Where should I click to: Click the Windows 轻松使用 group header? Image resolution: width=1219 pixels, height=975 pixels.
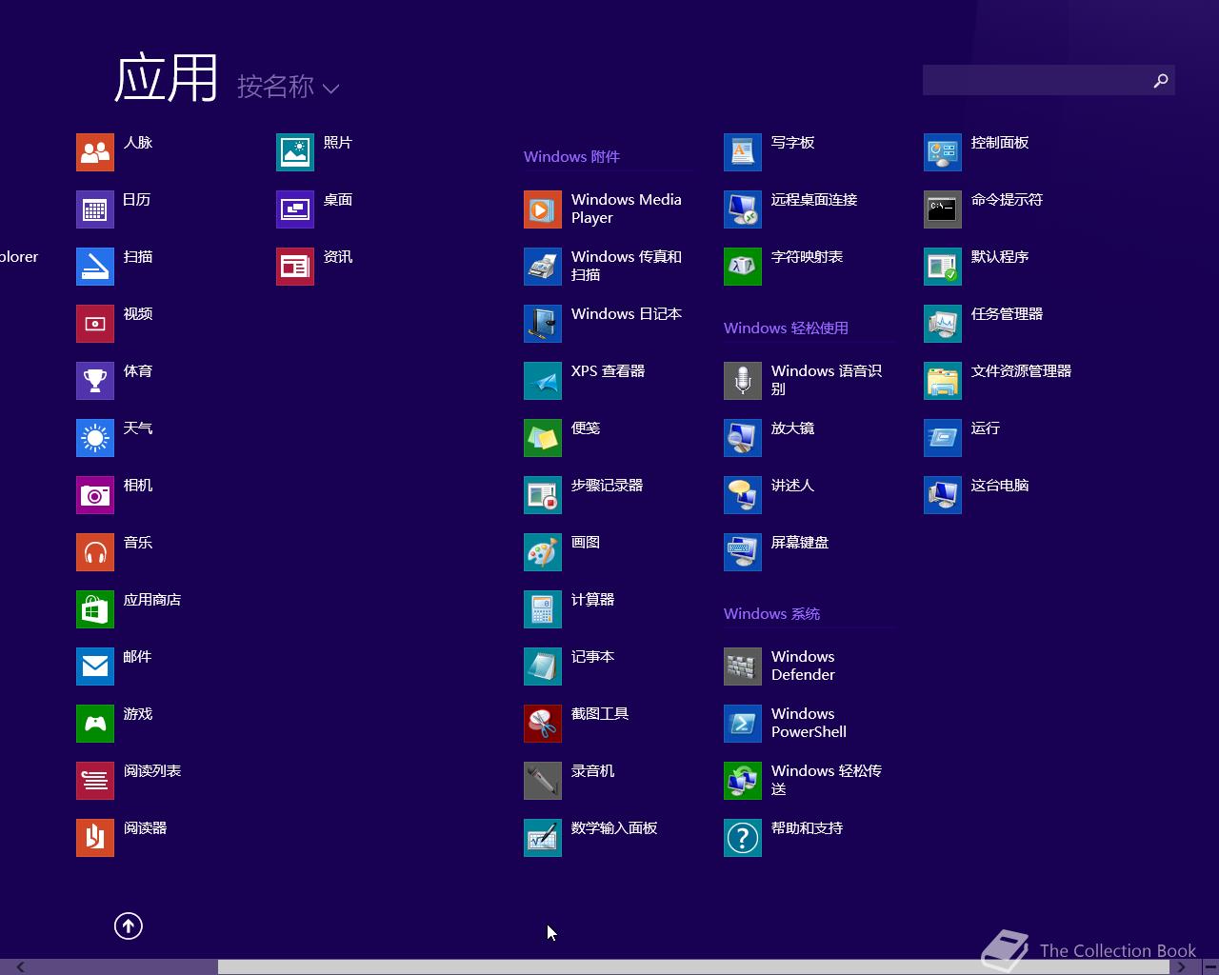pyautogui.click(x=786, y=328)
